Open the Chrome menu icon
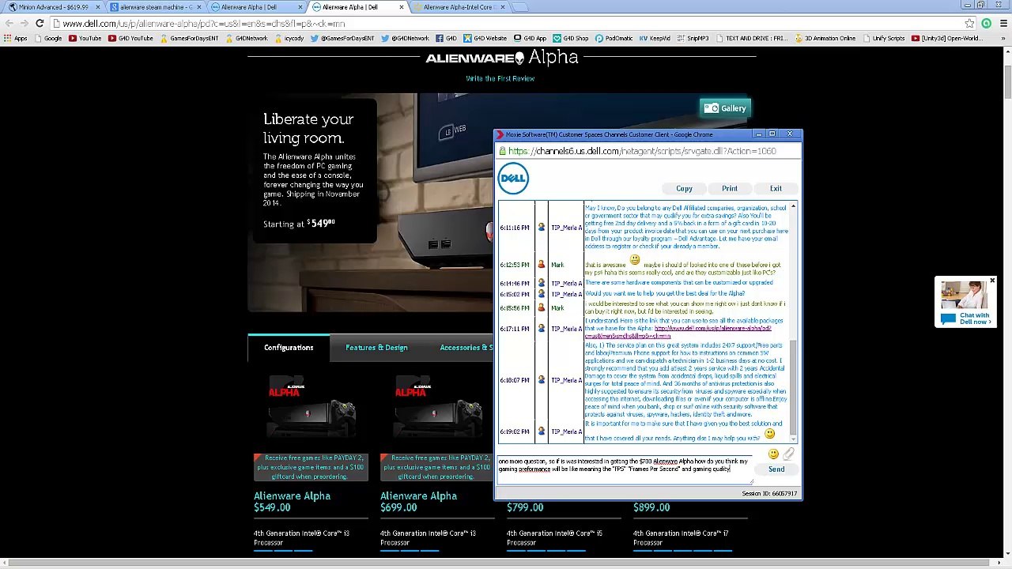Screen dimensions: 1012x569 (x=1003, y=24)
